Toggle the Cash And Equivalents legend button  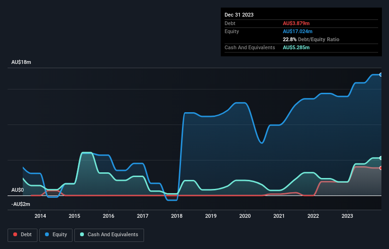point(109,235)
